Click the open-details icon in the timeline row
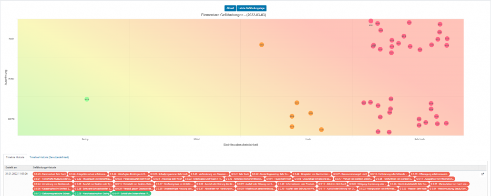 tap(482, 174)
